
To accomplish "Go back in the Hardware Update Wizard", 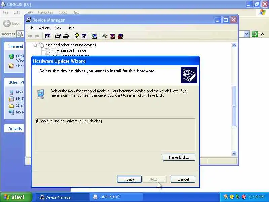I will [x=129, y=179].
